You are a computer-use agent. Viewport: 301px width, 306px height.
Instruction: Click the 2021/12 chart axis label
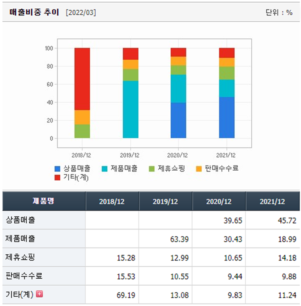[x=226, y=155]
